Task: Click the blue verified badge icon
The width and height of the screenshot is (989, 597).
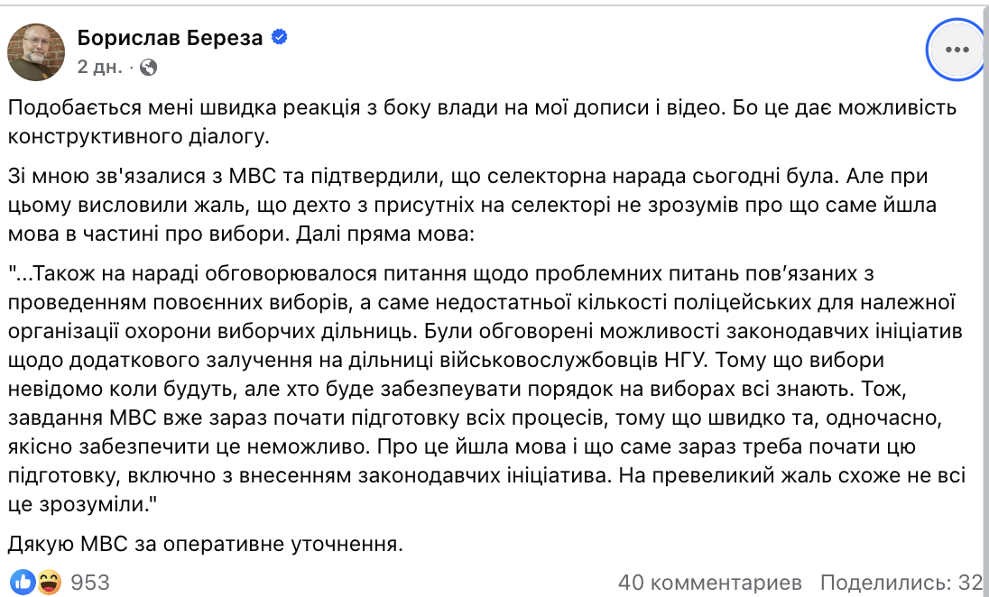Action: [280, 38]
